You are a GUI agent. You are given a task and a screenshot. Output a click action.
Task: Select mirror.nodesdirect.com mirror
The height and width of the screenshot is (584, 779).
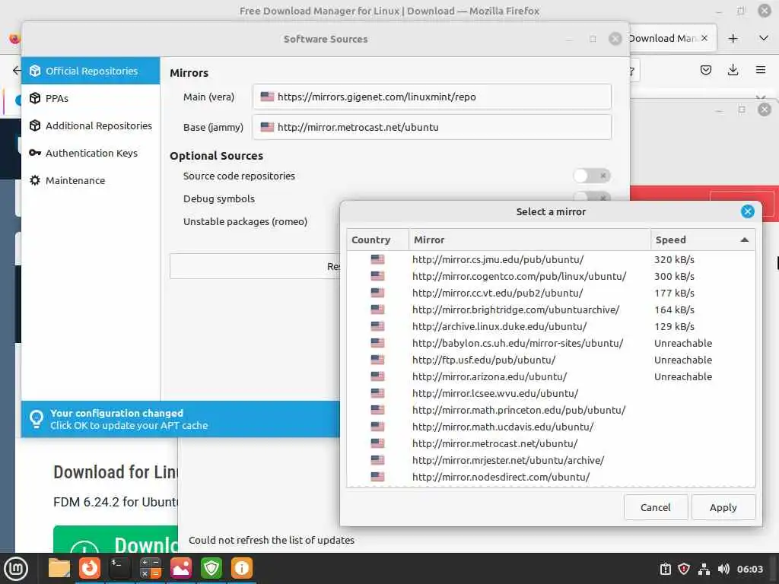(551, 477)
